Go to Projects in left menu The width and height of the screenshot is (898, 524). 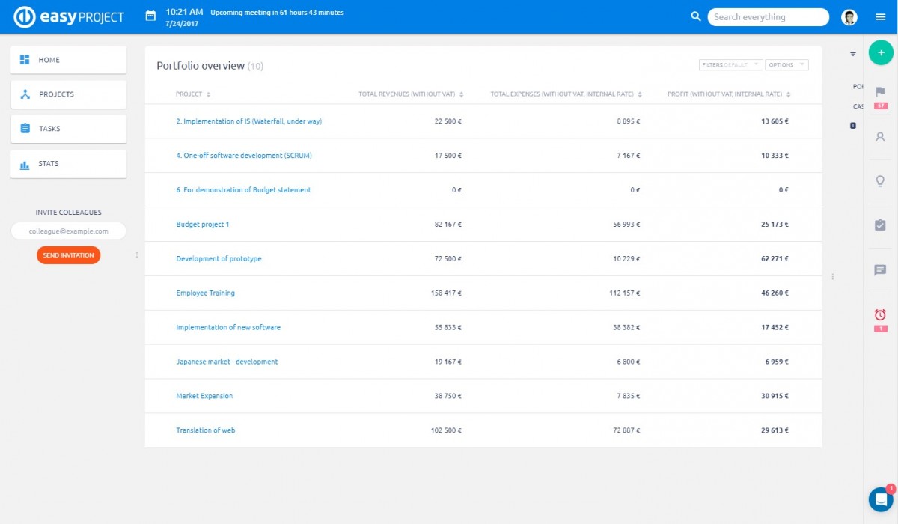pyautogui.click(x=68, y=94)
